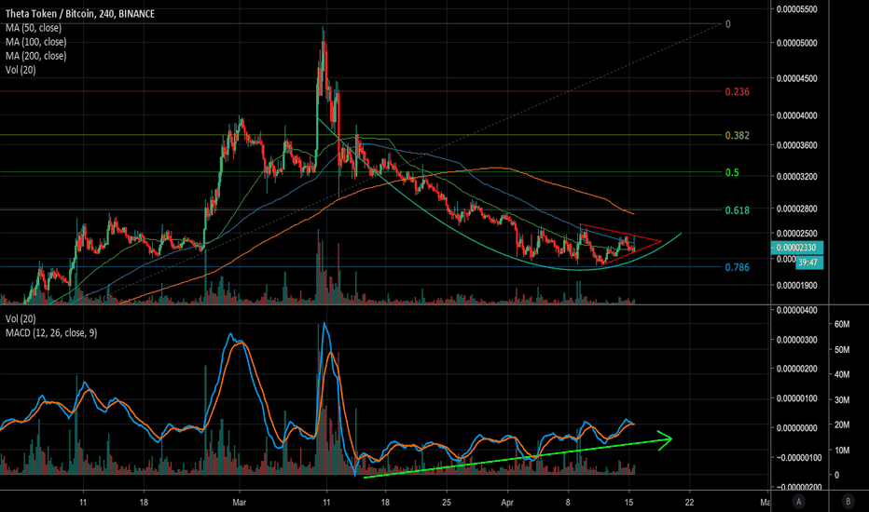Click price axis value 0.00002500
The image size is (869, 512).
[x=796, y=234]
